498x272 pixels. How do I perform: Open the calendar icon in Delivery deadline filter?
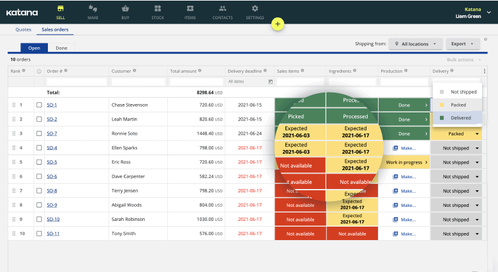tap(271, 82)
